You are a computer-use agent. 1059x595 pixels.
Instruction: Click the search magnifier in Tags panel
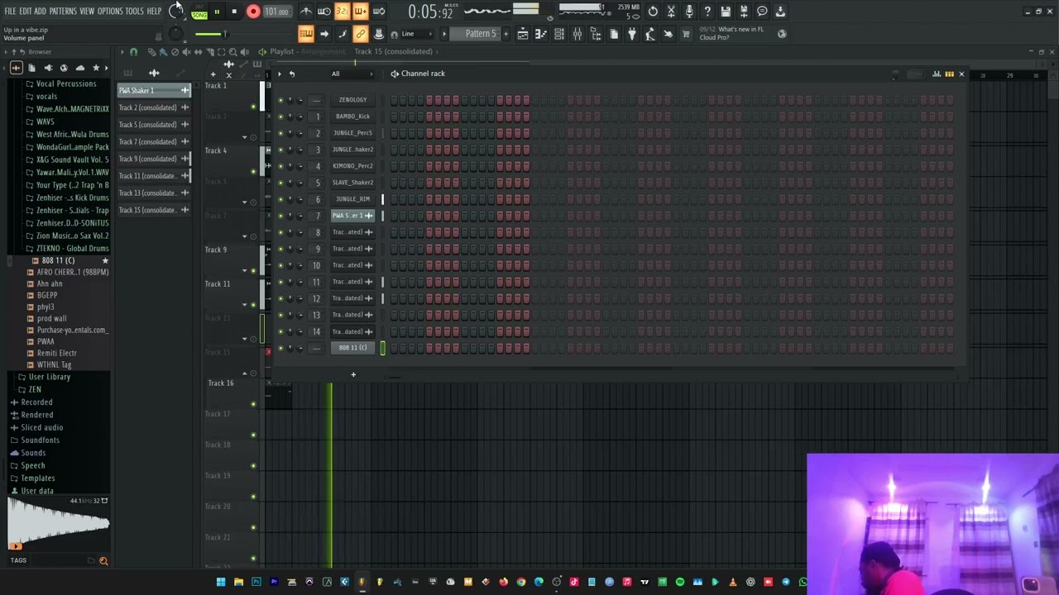click(103, 561)
